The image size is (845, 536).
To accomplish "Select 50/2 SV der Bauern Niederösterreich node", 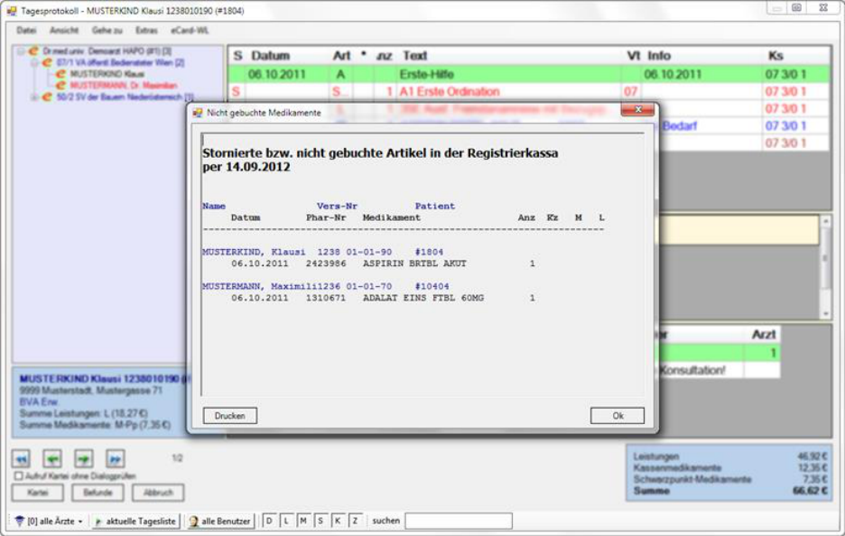I will pos(125,97).
